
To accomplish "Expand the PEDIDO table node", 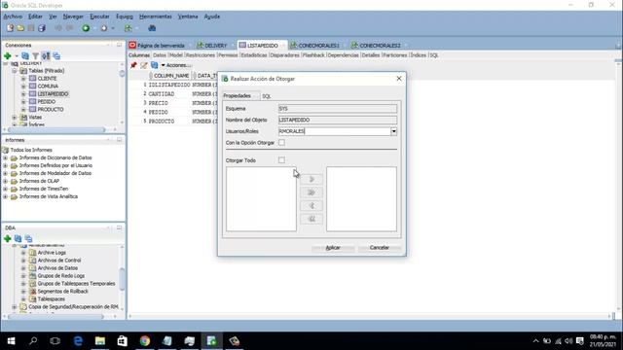I will [23, 101].
